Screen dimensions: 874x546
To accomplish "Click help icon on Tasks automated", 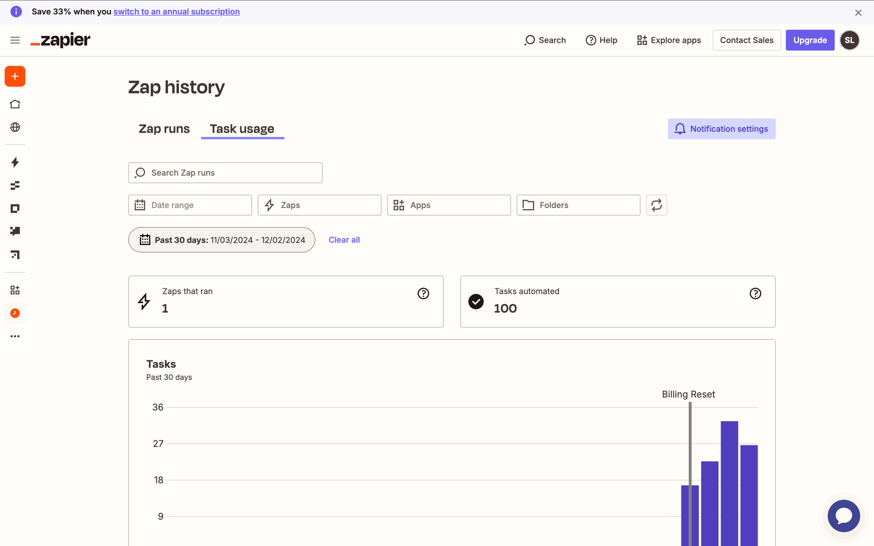I will pyautogui.click(x=755, y=293).
